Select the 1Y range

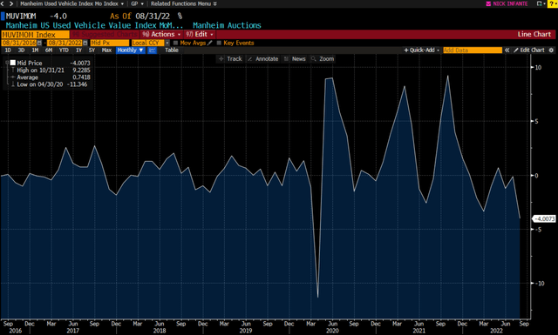click(78, 50)
